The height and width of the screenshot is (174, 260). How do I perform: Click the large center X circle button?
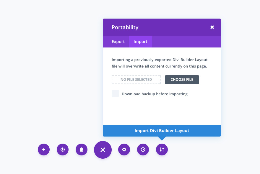point(103,150)
